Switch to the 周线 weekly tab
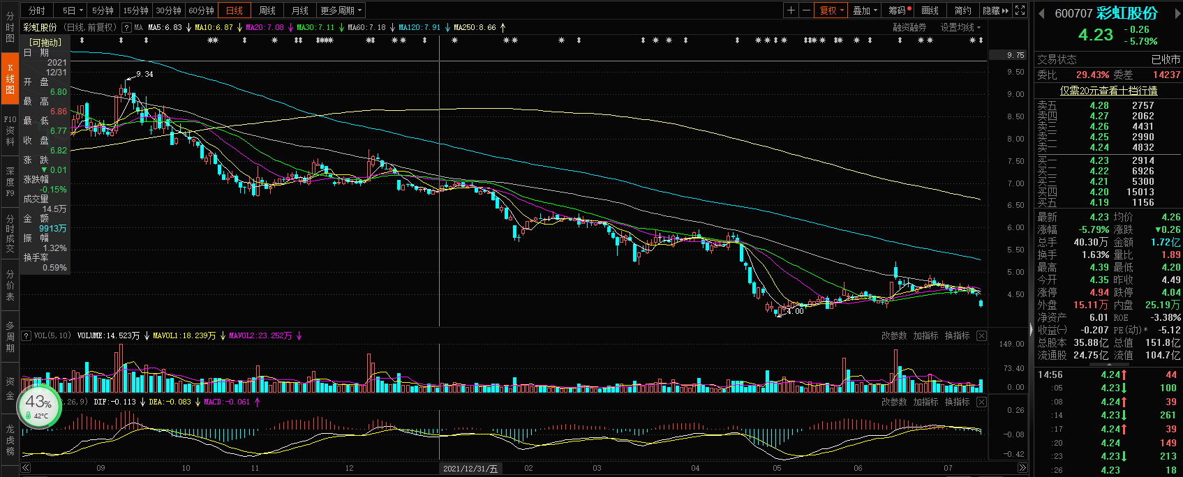1183x477 pixels. point(267,10)
